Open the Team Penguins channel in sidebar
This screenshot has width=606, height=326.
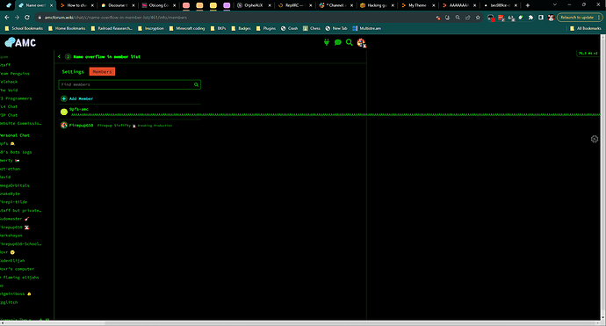tap(15, 74)
